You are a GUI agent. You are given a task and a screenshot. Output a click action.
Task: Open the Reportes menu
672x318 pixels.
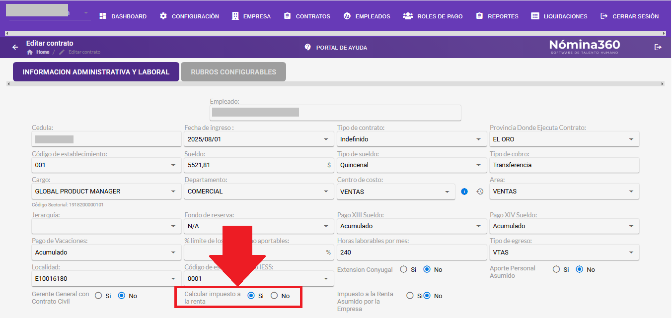click(x=497, y=16)
